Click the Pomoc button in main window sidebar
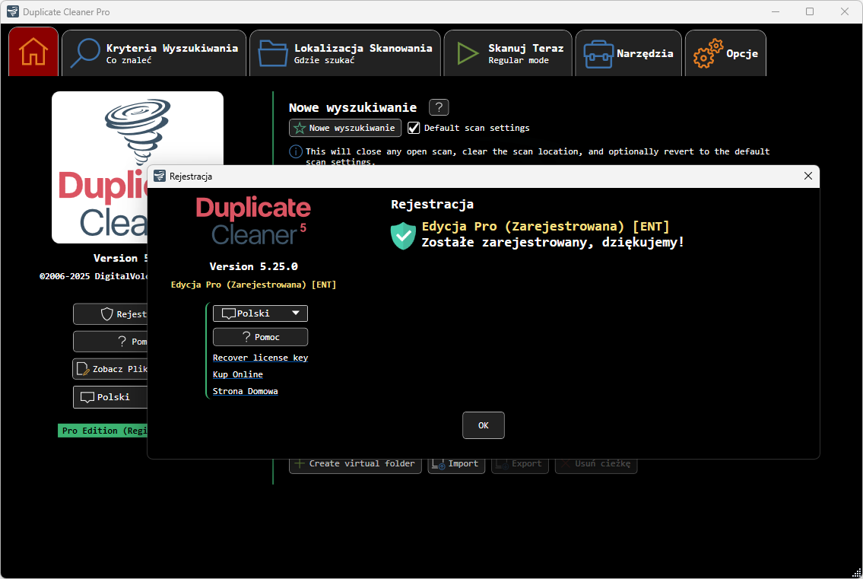863x579 pixels. point(110,342)
